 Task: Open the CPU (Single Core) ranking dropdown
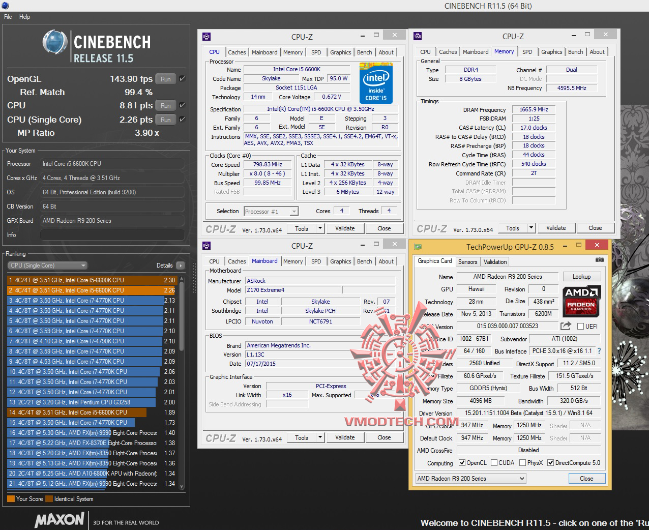[x=47, y=266]
